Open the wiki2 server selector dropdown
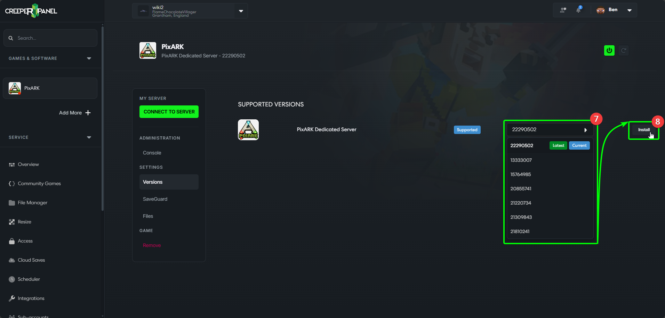 pos(241,11)
